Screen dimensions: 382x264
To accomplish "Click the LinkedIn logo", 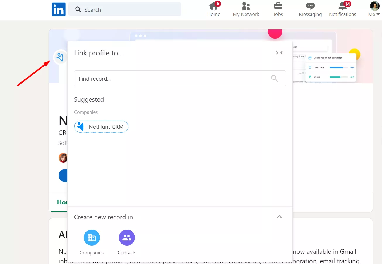I will pyautogui.click(x=59, y=9).
